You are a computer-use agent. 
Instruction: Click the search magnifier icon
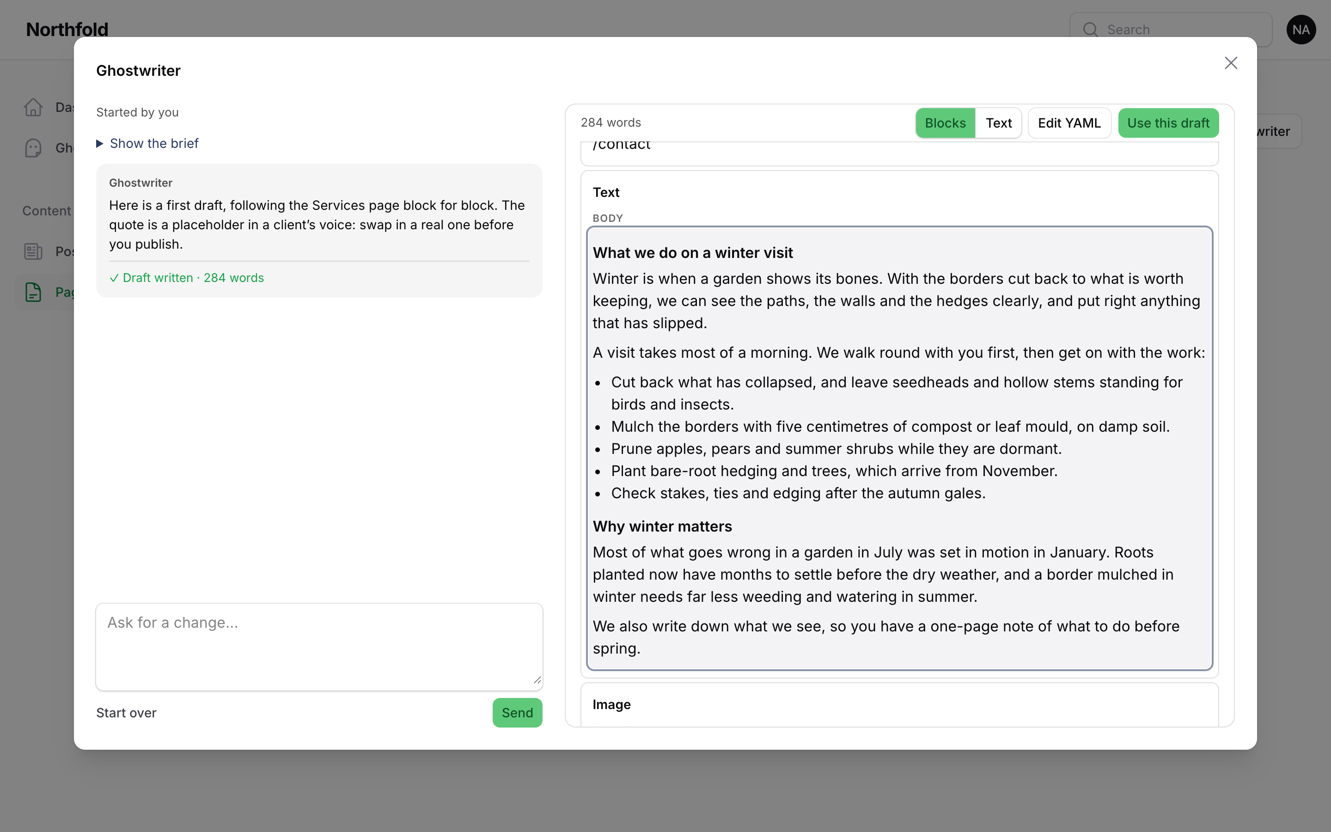click(x=1090, y=30)
